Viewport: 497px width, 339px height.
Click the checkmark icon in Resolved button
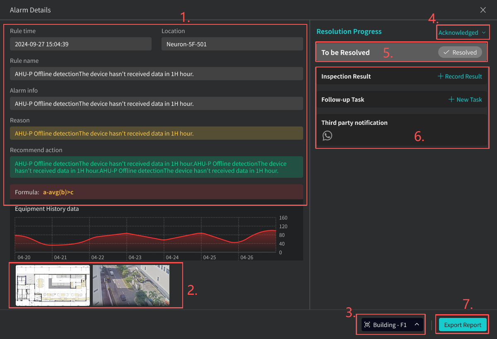446,53
